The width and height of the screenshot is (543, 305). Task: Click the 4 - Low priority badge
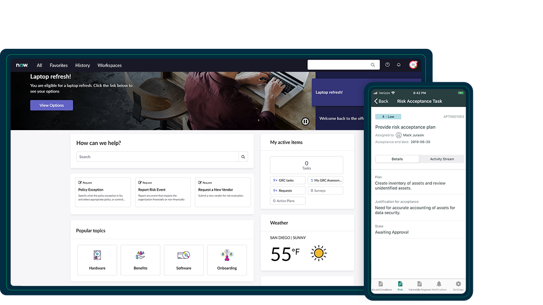tap(388, 117)
